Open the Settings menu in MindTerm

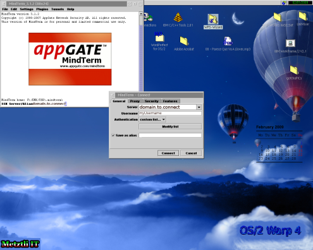pos(27,9)
